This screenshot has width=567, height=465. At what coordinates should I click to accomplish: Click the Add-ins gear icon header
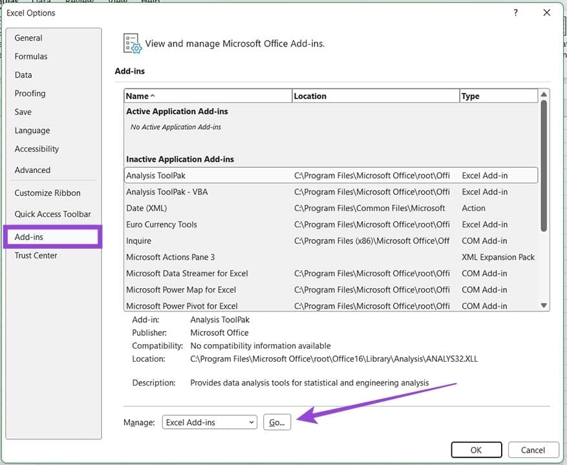click(132, 43)
